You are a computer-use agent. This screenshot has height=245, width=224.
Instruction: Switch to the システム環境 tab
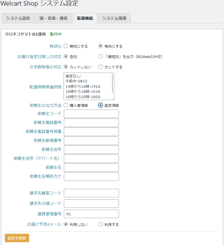point(114,18)
